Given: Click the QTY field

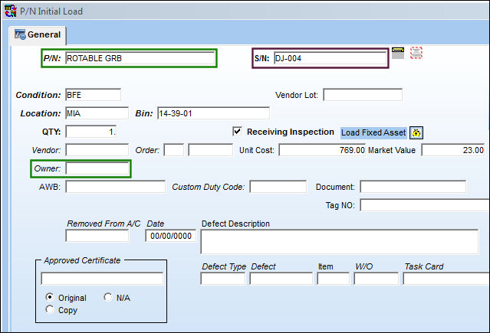Looking at the screenshot, I should pyautogui.click(x=91, y=132).
